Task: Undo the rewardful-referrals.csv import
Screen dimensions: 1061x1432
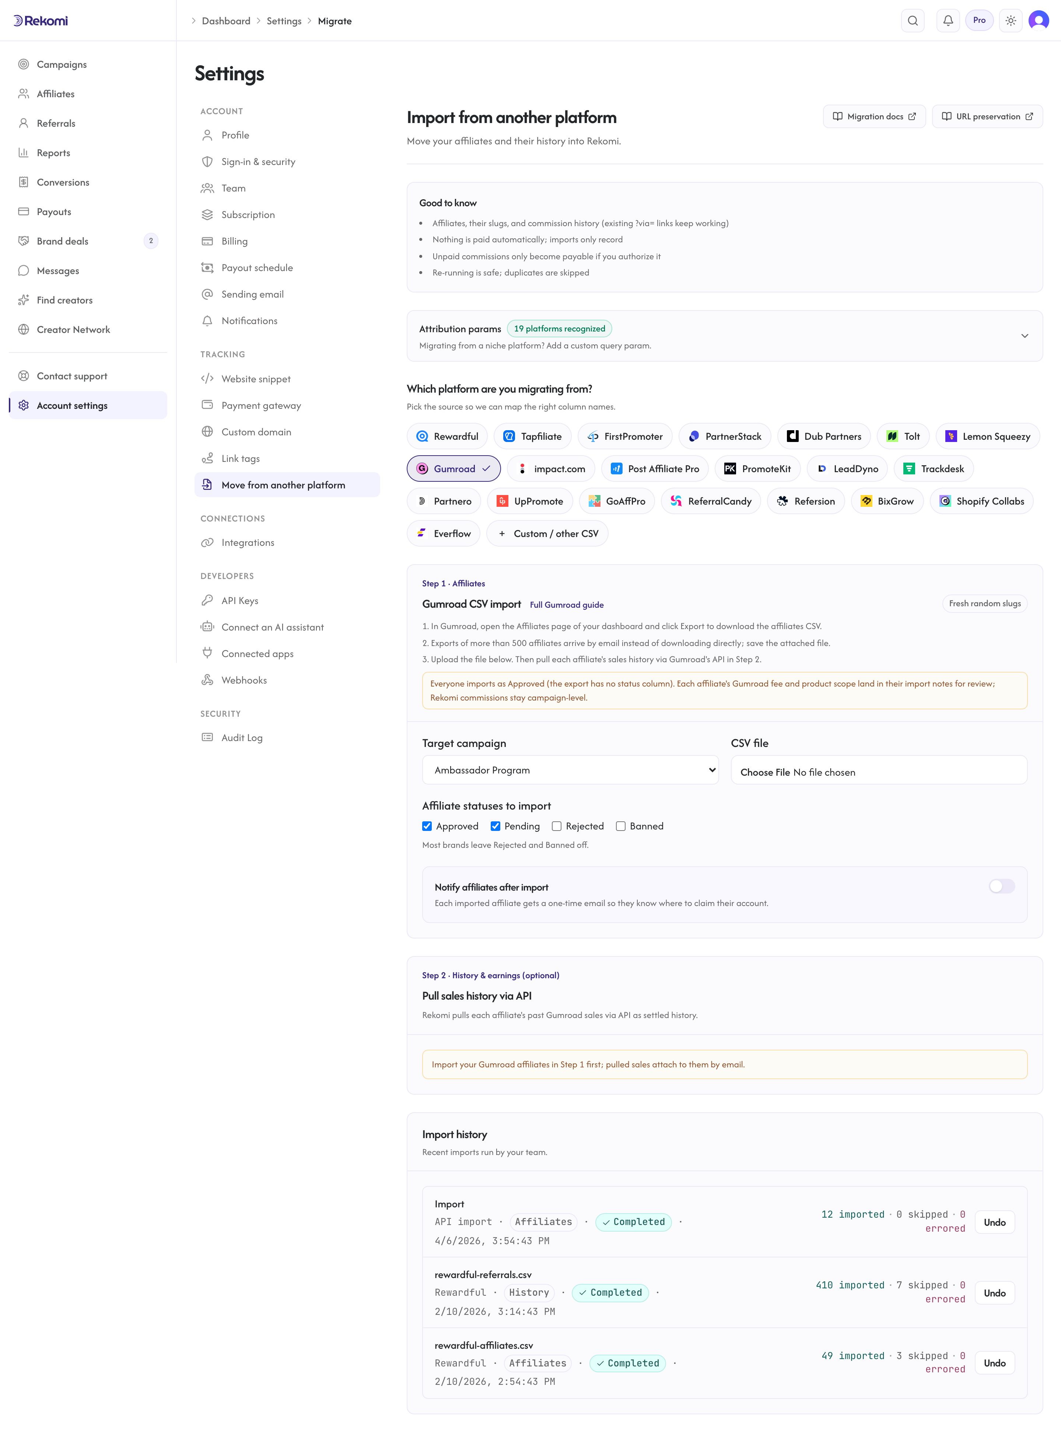Action: tap(994, 1293)
